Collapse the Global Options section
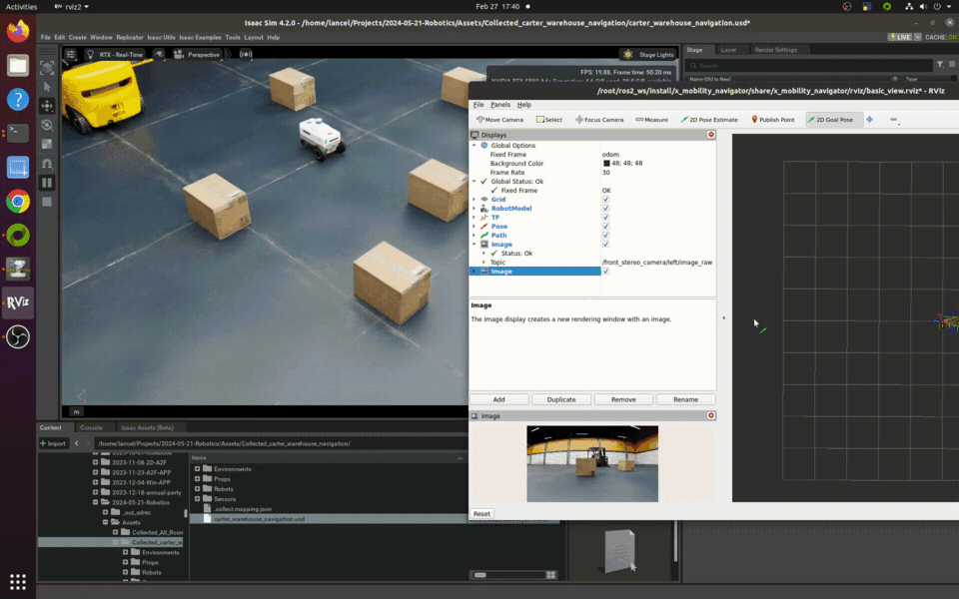Image resolution: width=959 pixels, height=599 pixels. click(474, 146)
